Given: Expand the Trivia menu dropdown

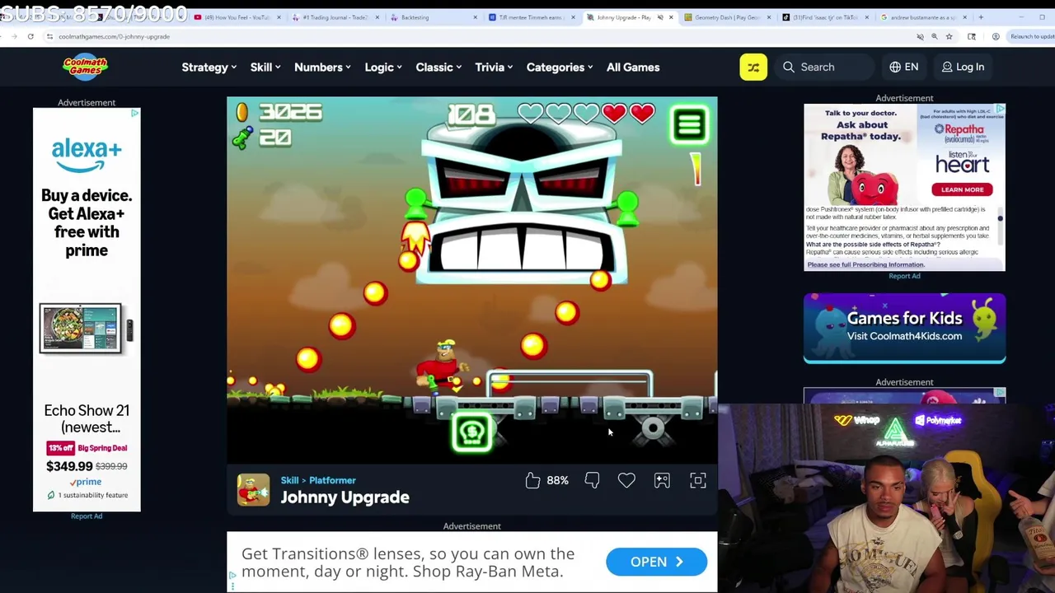Looking at the screenshot, I should (x=494, y=68).
